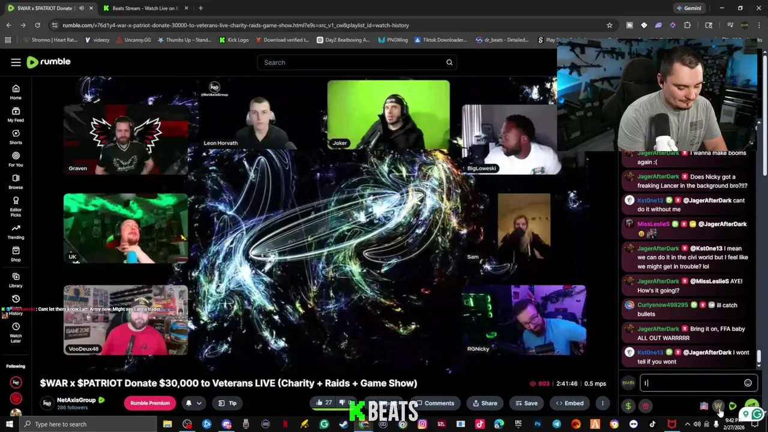Screen dimensions: 768x432
Task: Open Editor Picks in the sidebar
Action: [x=16, y=206]
